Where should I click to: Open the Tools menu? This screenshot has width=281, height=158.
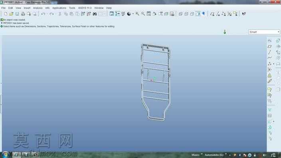coord(72,8)
